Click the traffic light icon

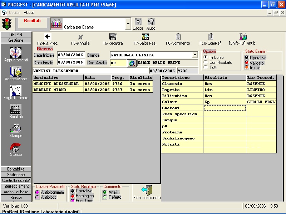(x=7, y=24)
